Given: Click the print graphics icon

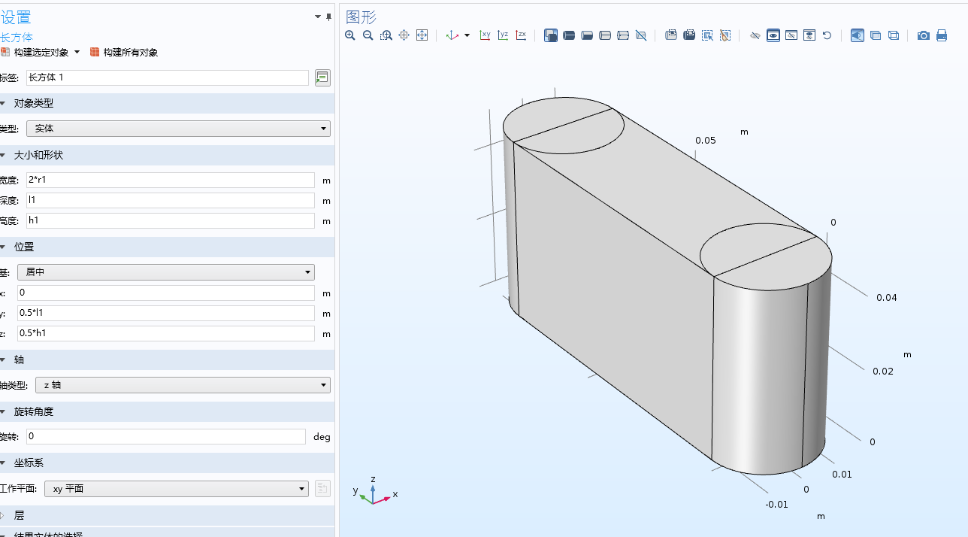Looking at the screenshot, I should pos(942,35).
